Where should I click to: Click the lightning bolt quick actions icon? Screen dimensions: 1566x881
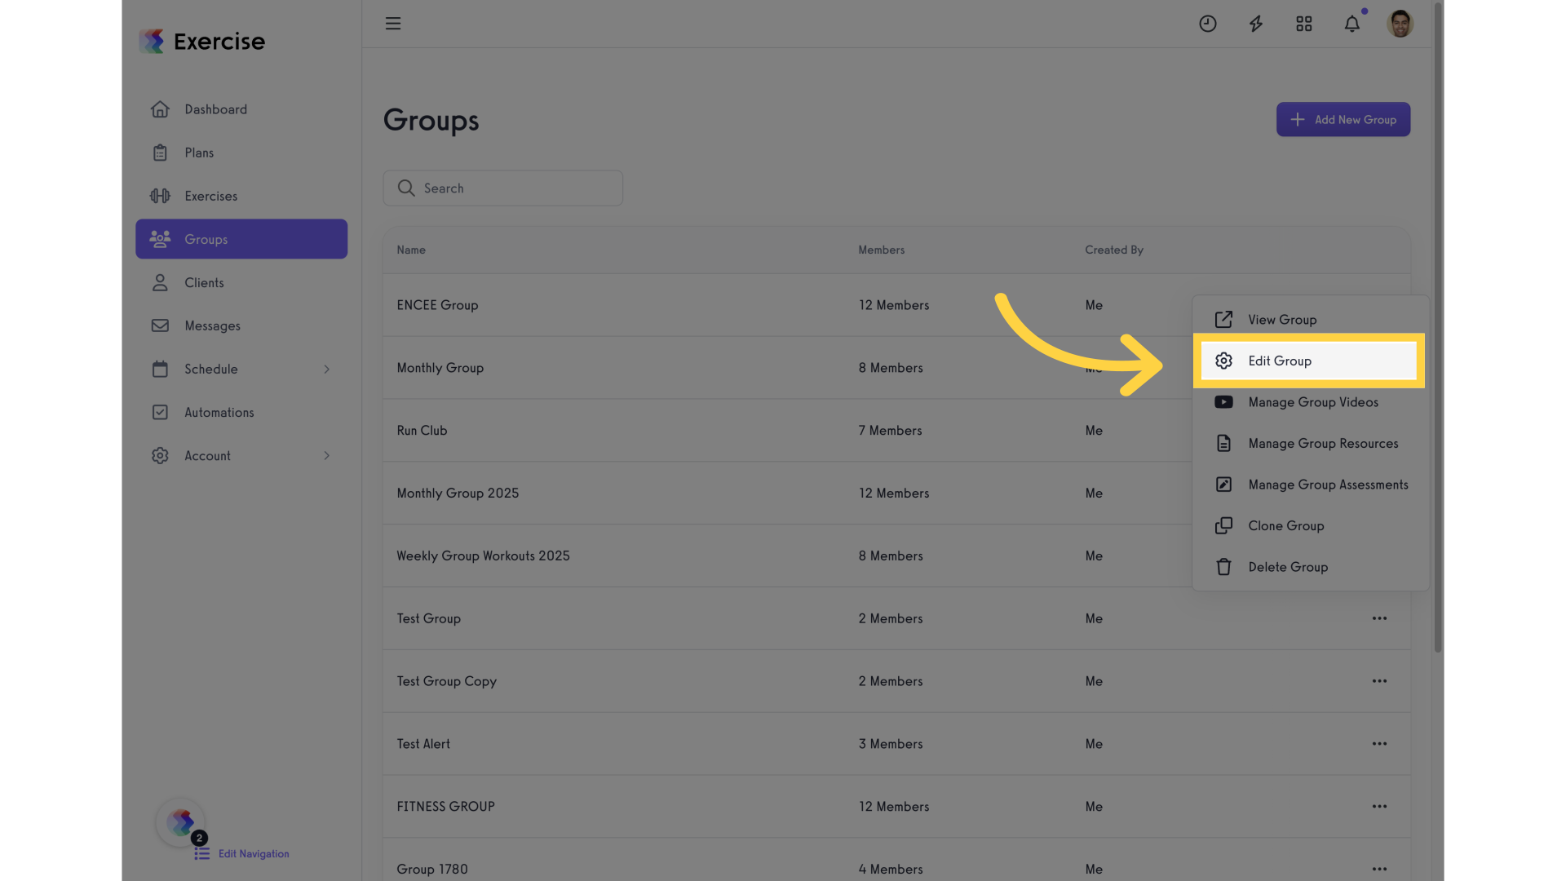click(1256, 24)
